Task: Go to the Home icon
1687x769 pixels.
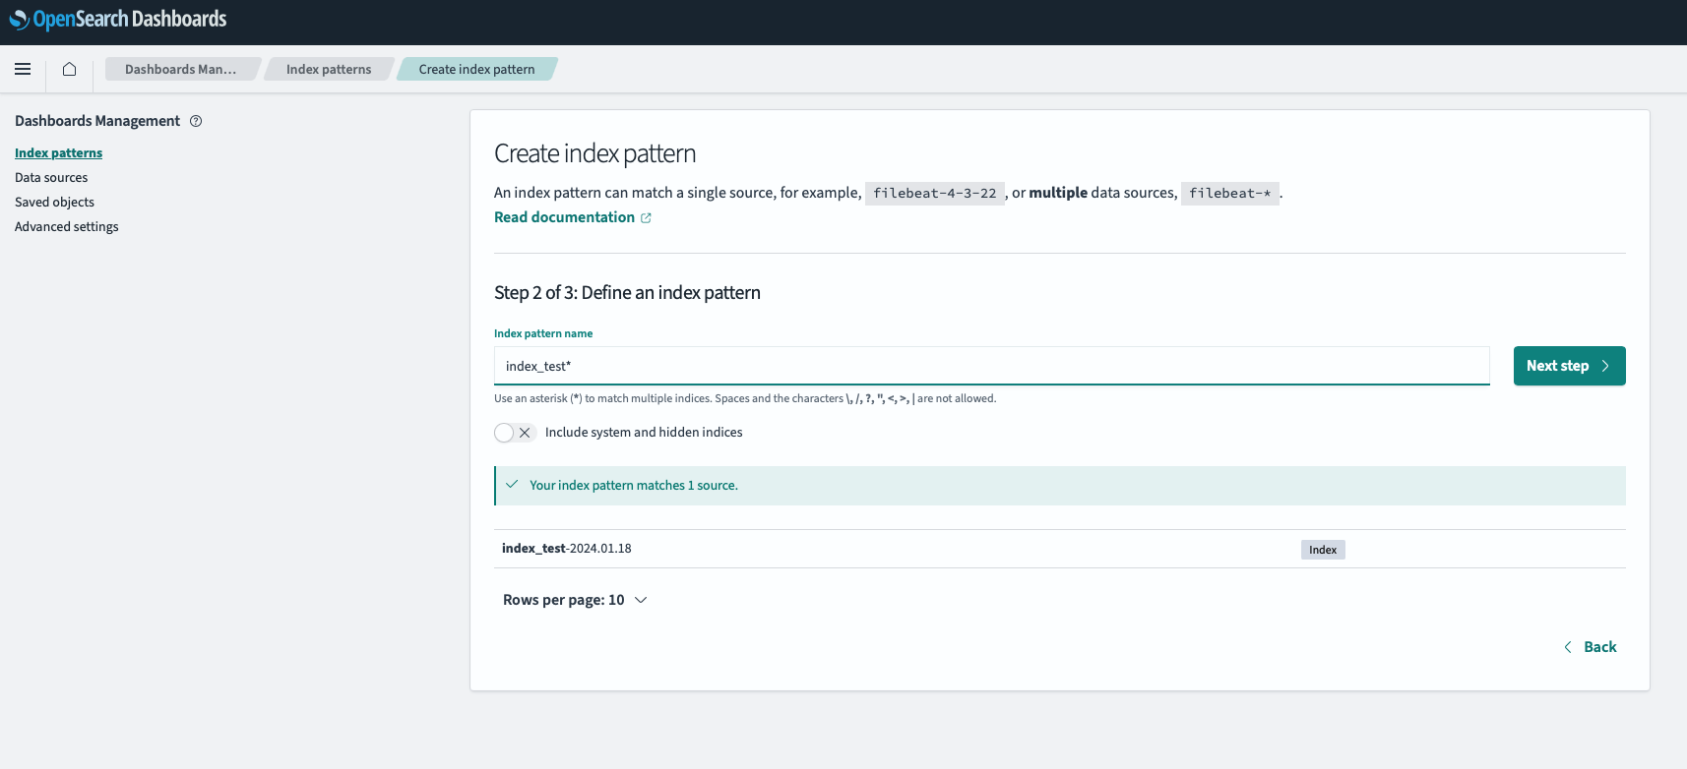Action: point(69,69)
